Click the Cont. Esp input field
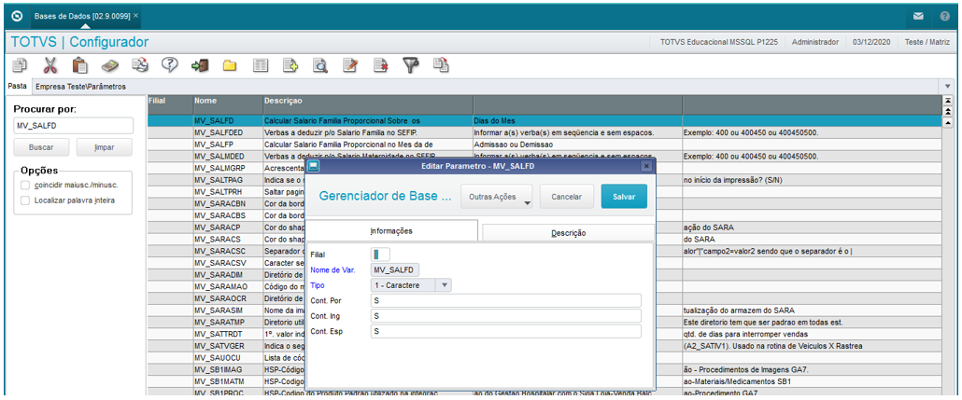 [x=506, y=331]
